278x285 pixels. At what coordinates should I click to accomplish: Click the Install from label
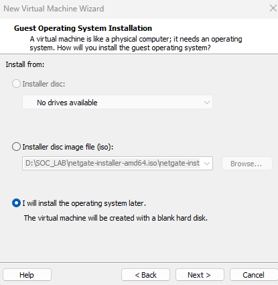tap(25, 64)
